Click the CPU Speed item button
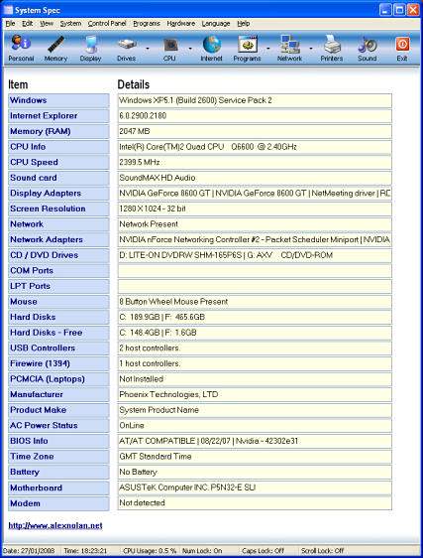The image size is (423, 558). 58,162
